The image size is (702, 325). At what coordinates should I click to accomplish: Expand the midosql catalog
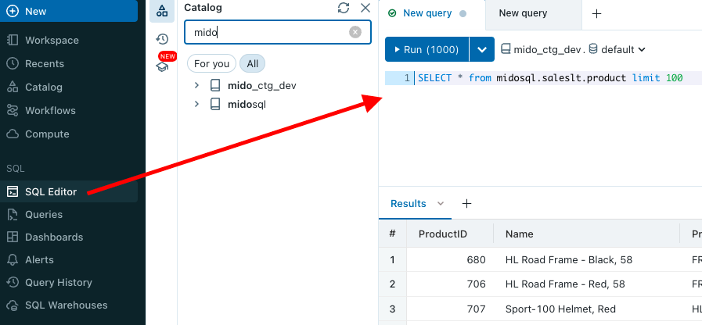point(197,104)
